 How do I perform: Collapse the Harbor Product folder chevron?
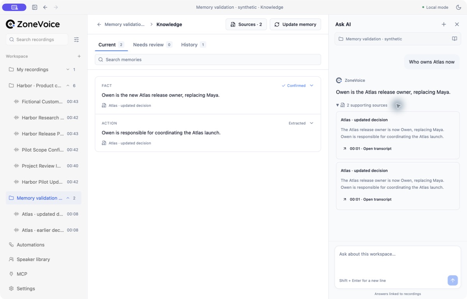[68, 86]
